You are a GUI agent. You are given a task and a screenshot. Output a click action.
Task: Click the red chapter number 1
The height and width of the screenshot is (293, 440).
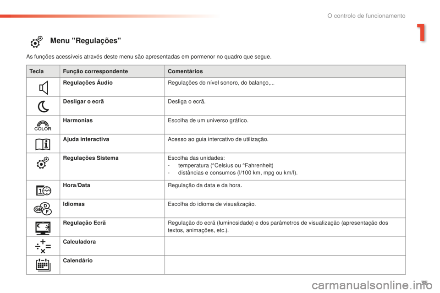click(x=421, y=33)
